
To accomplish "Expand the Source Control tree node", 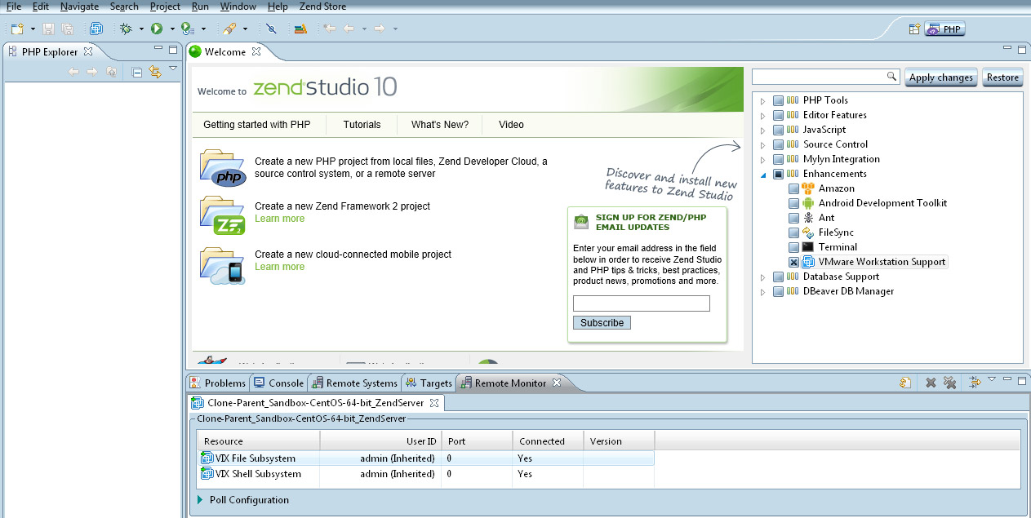I will 763,145.
